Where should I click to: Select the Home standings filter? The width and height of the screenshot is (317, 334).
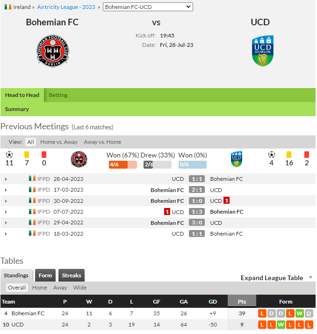click(x=40, y=288)
